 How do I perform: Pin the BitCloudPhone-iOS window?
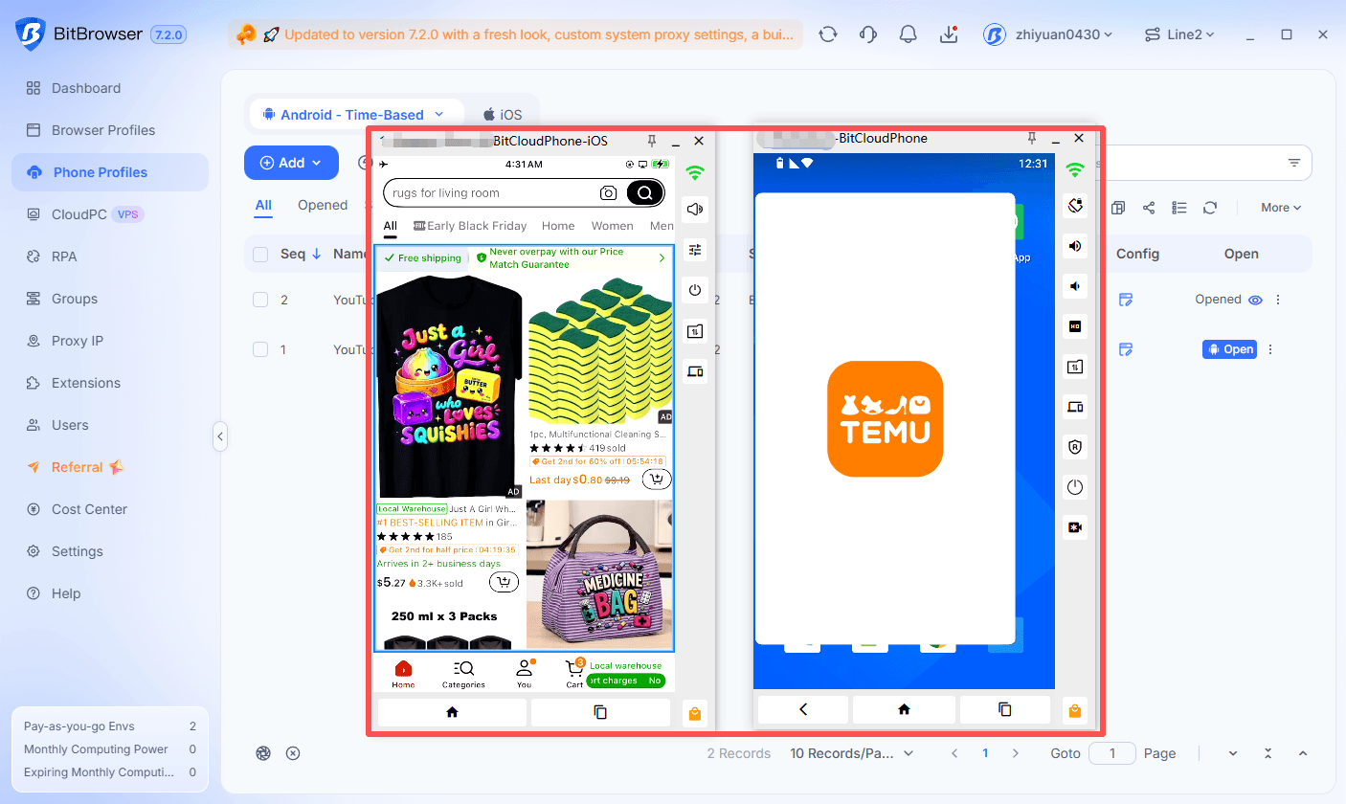click(x=652, y=141)
